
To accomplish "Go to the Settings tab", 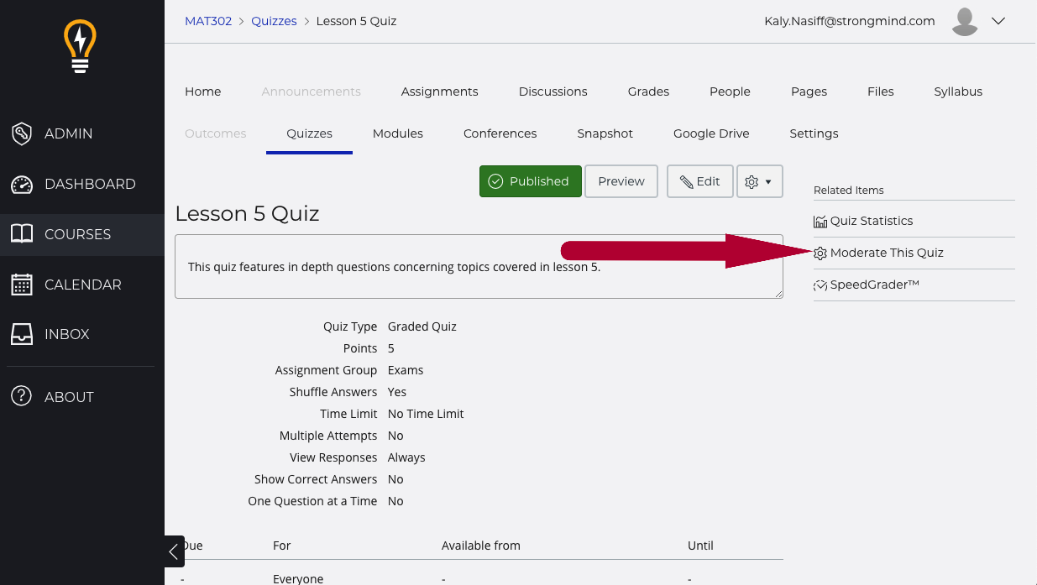I will (x=814, y=133).
